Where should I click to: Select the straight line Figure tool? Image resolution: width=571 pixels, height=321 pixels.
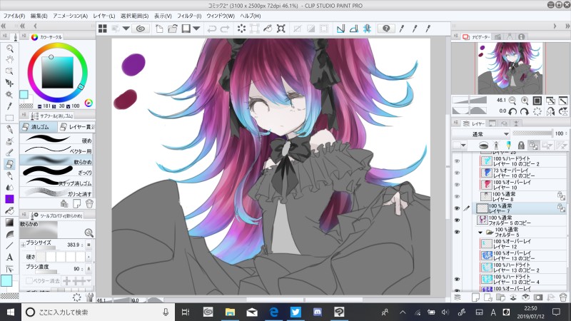click(x=10, y=245)
